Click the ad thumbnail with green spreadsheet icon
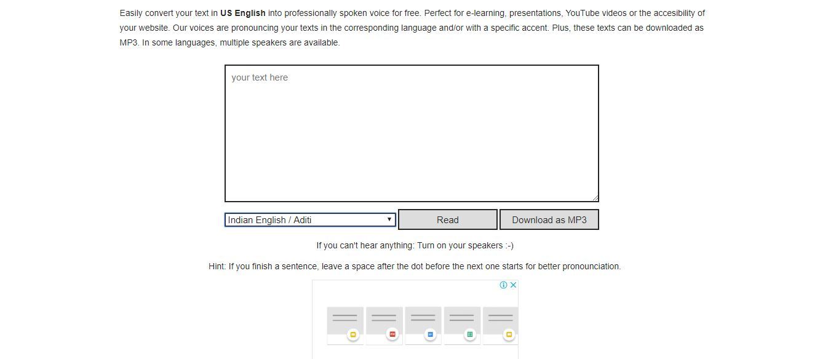Image resolution: width=828 pixels, height=359 pixels. coord(463,325)
